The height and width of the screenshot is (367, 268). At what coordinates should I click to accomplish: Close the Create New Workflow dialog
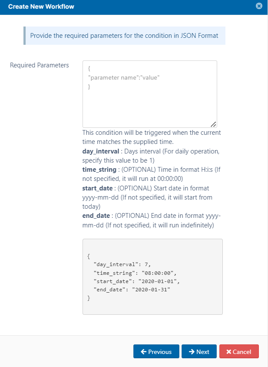point(259,6)
